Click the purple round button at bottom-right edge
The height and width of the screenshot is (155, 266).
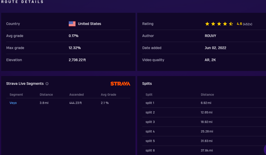(264, 150)
